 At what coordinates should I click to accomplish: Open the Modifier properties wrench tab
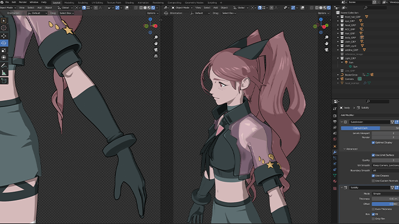335,152
